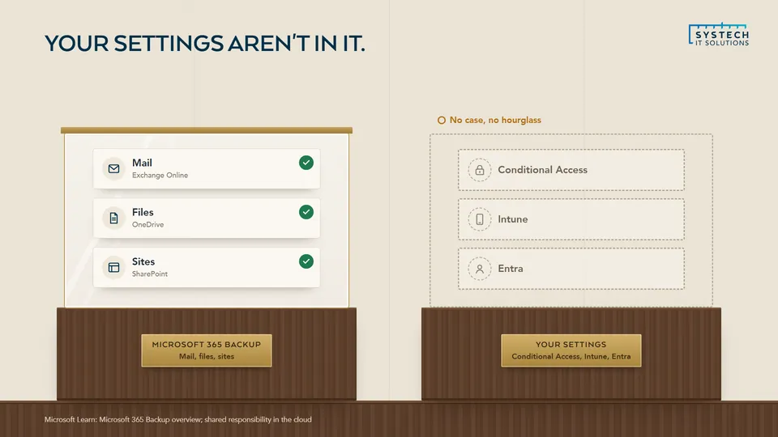Click the Your Settings gold plaque
778x437 pixels.
(x=571, y=350)
